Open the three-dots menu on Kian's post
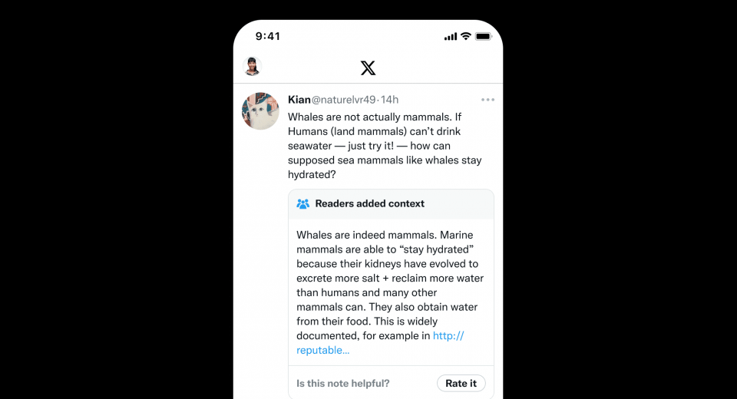Viewport: 737px width, 399px height. coord(487,100)
